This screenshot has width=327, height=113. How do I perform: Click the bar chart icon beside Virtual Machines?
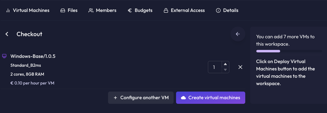(x=8, y=10)
